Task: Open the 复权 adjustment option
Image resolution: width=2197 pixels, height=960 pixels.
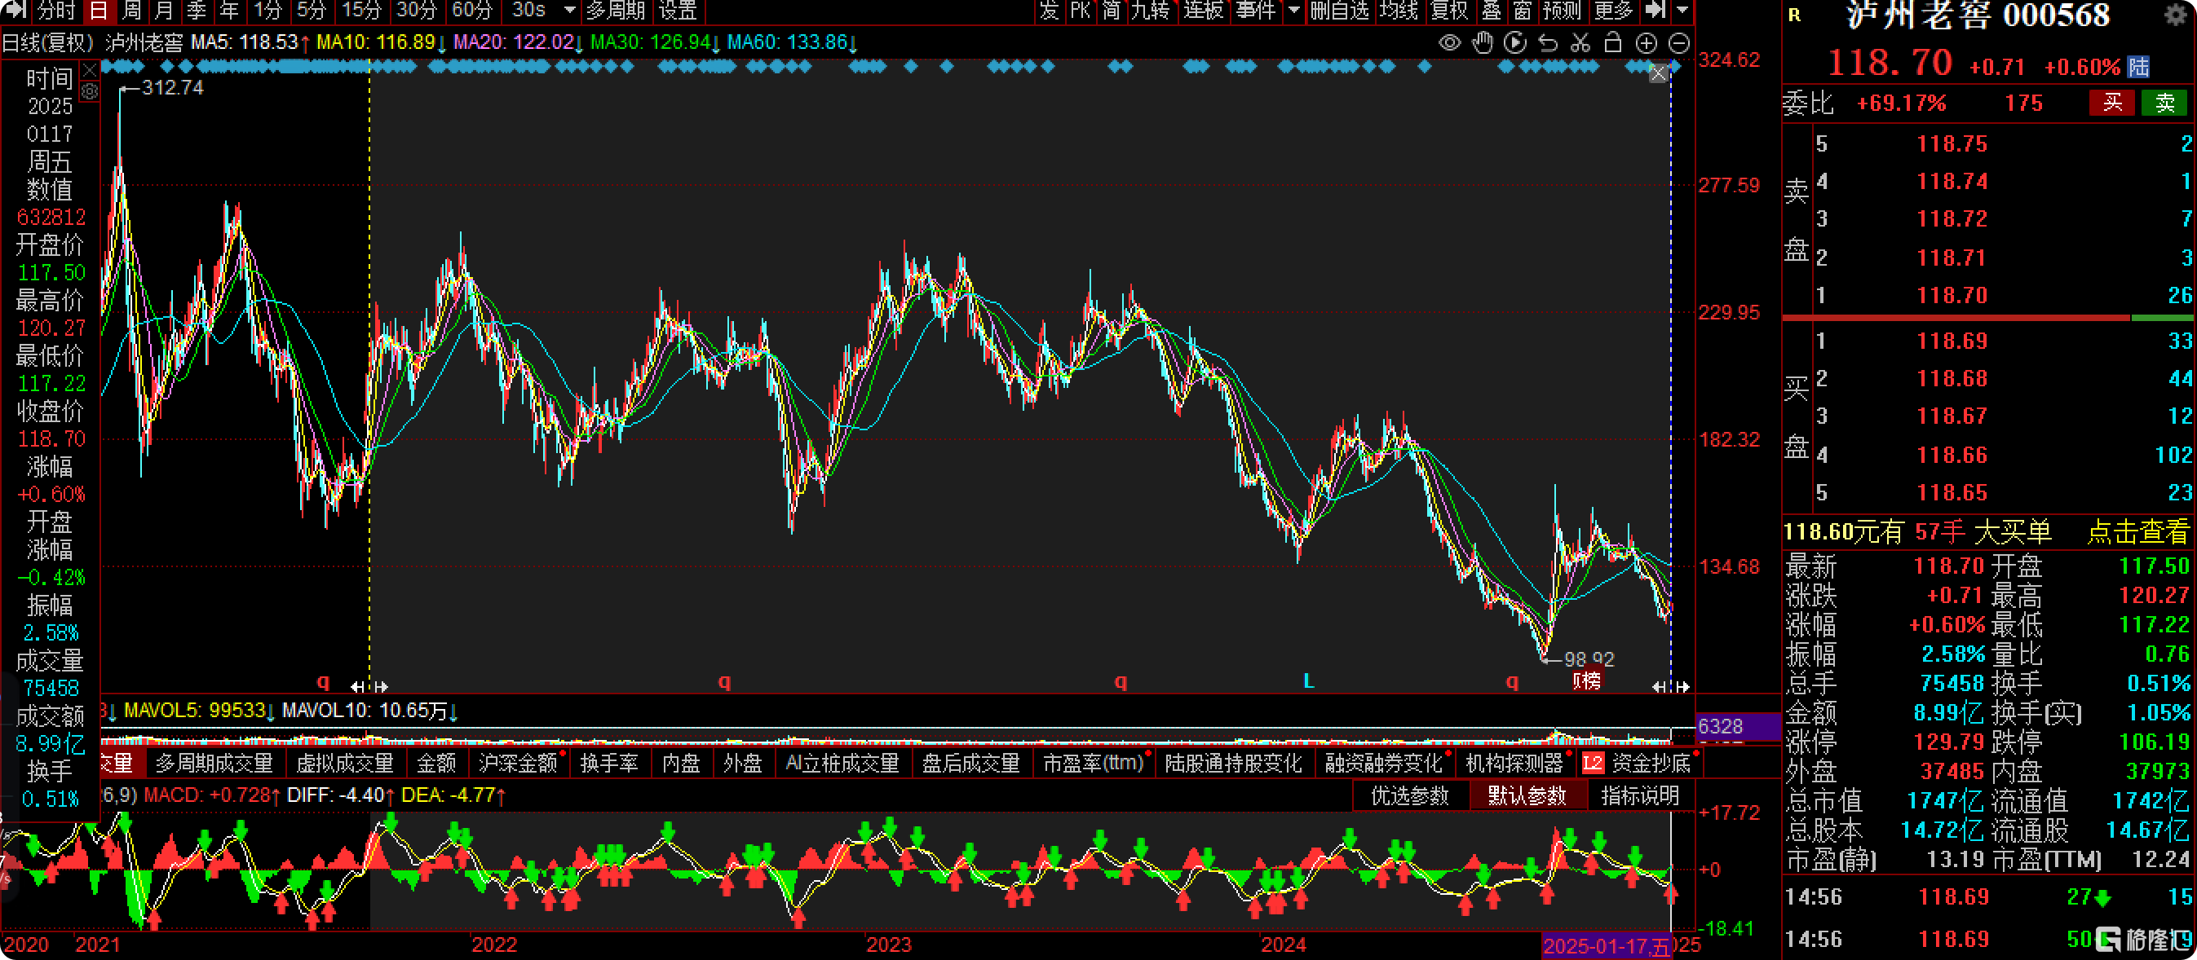Action: (1449, 11)
